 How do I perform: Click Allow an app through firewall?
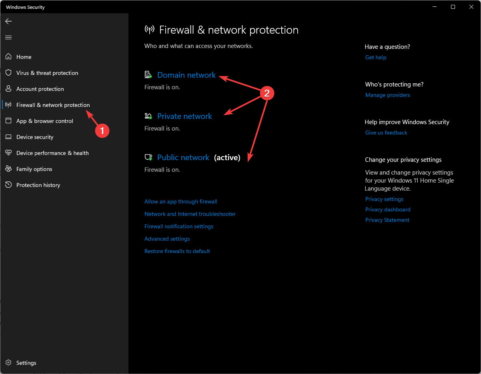181,201
